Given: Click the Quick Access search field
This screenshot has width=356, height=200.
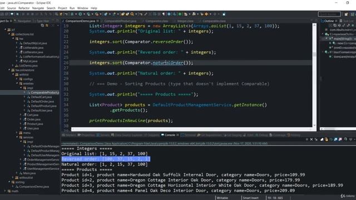Looking at the screenshot, I should click(329, 14).
